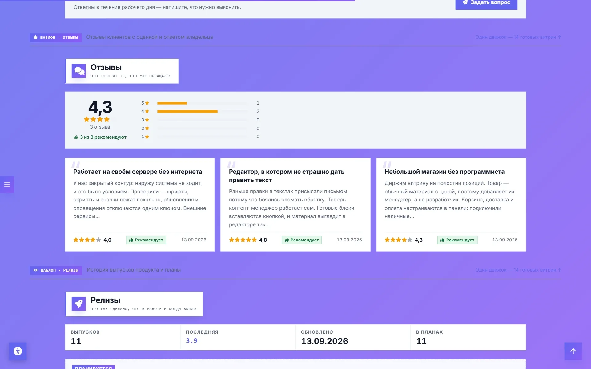Click the paper plane icon on 'Задать вопрос'
Screen dimensions: 591x369
click(465, 2)
